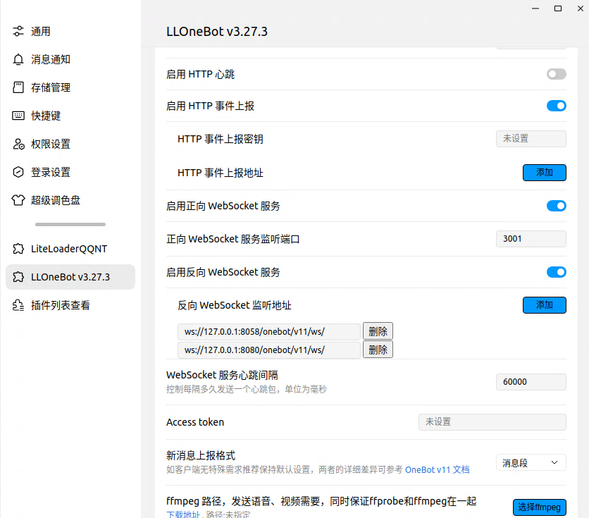Viewport: 589px width, 518px height.
Task: Open the OneBot v11 文档 link
Action: click(437, 469)
